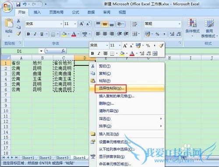Screen dimensions: 219x167
Task: Align text left in ribbon
Action: tap(98, 34)
